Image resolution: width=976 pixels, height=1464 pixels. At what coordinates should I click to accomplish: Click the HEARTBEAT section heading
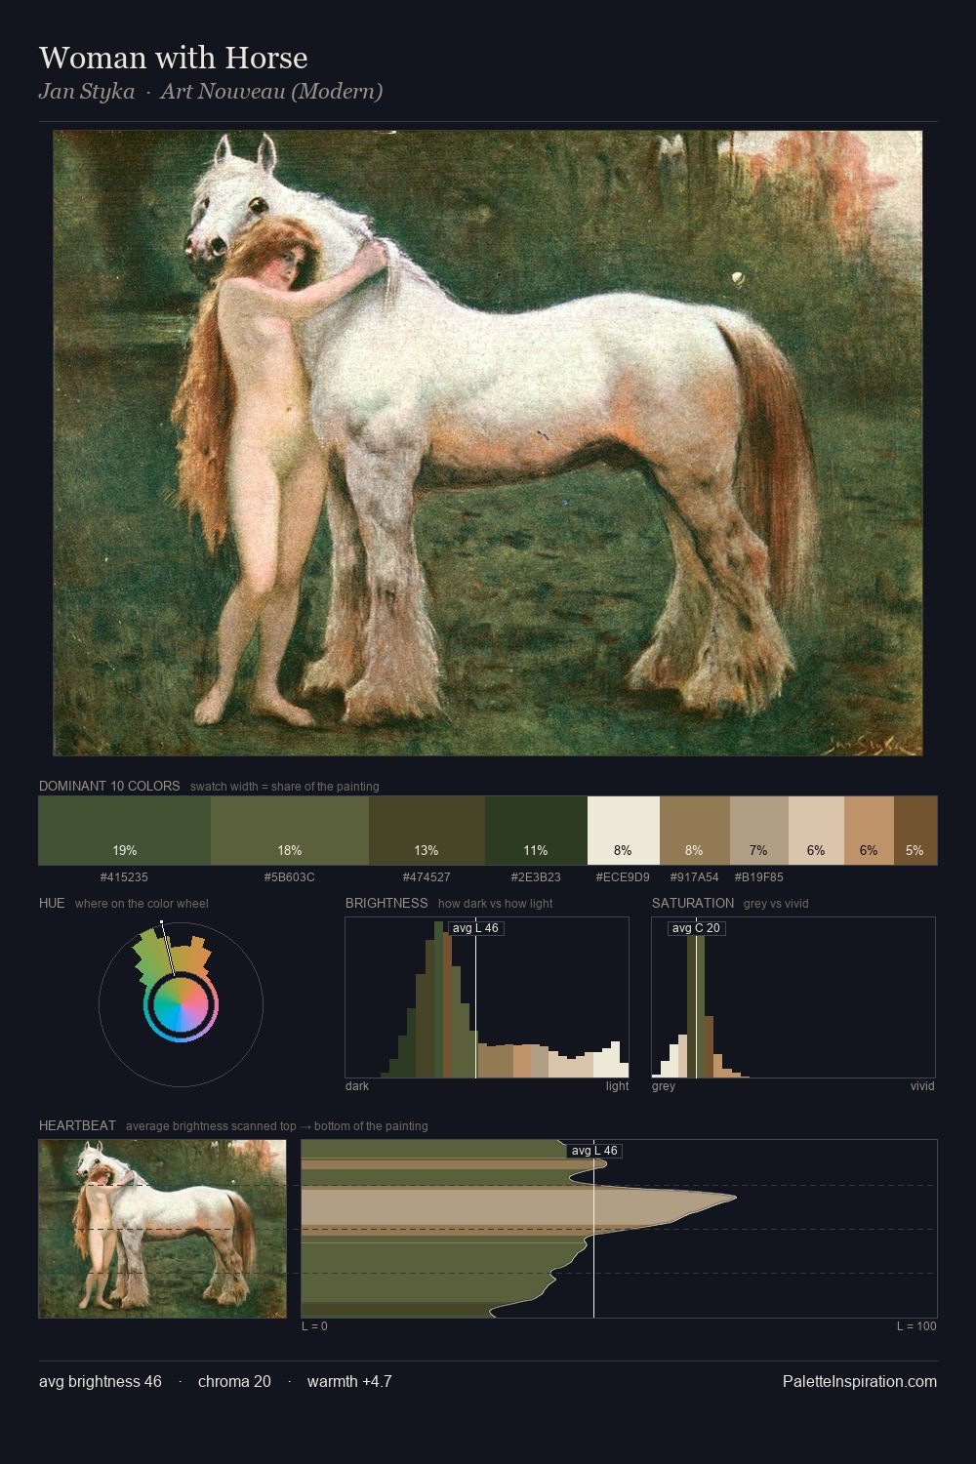(x=77, y=1125)
